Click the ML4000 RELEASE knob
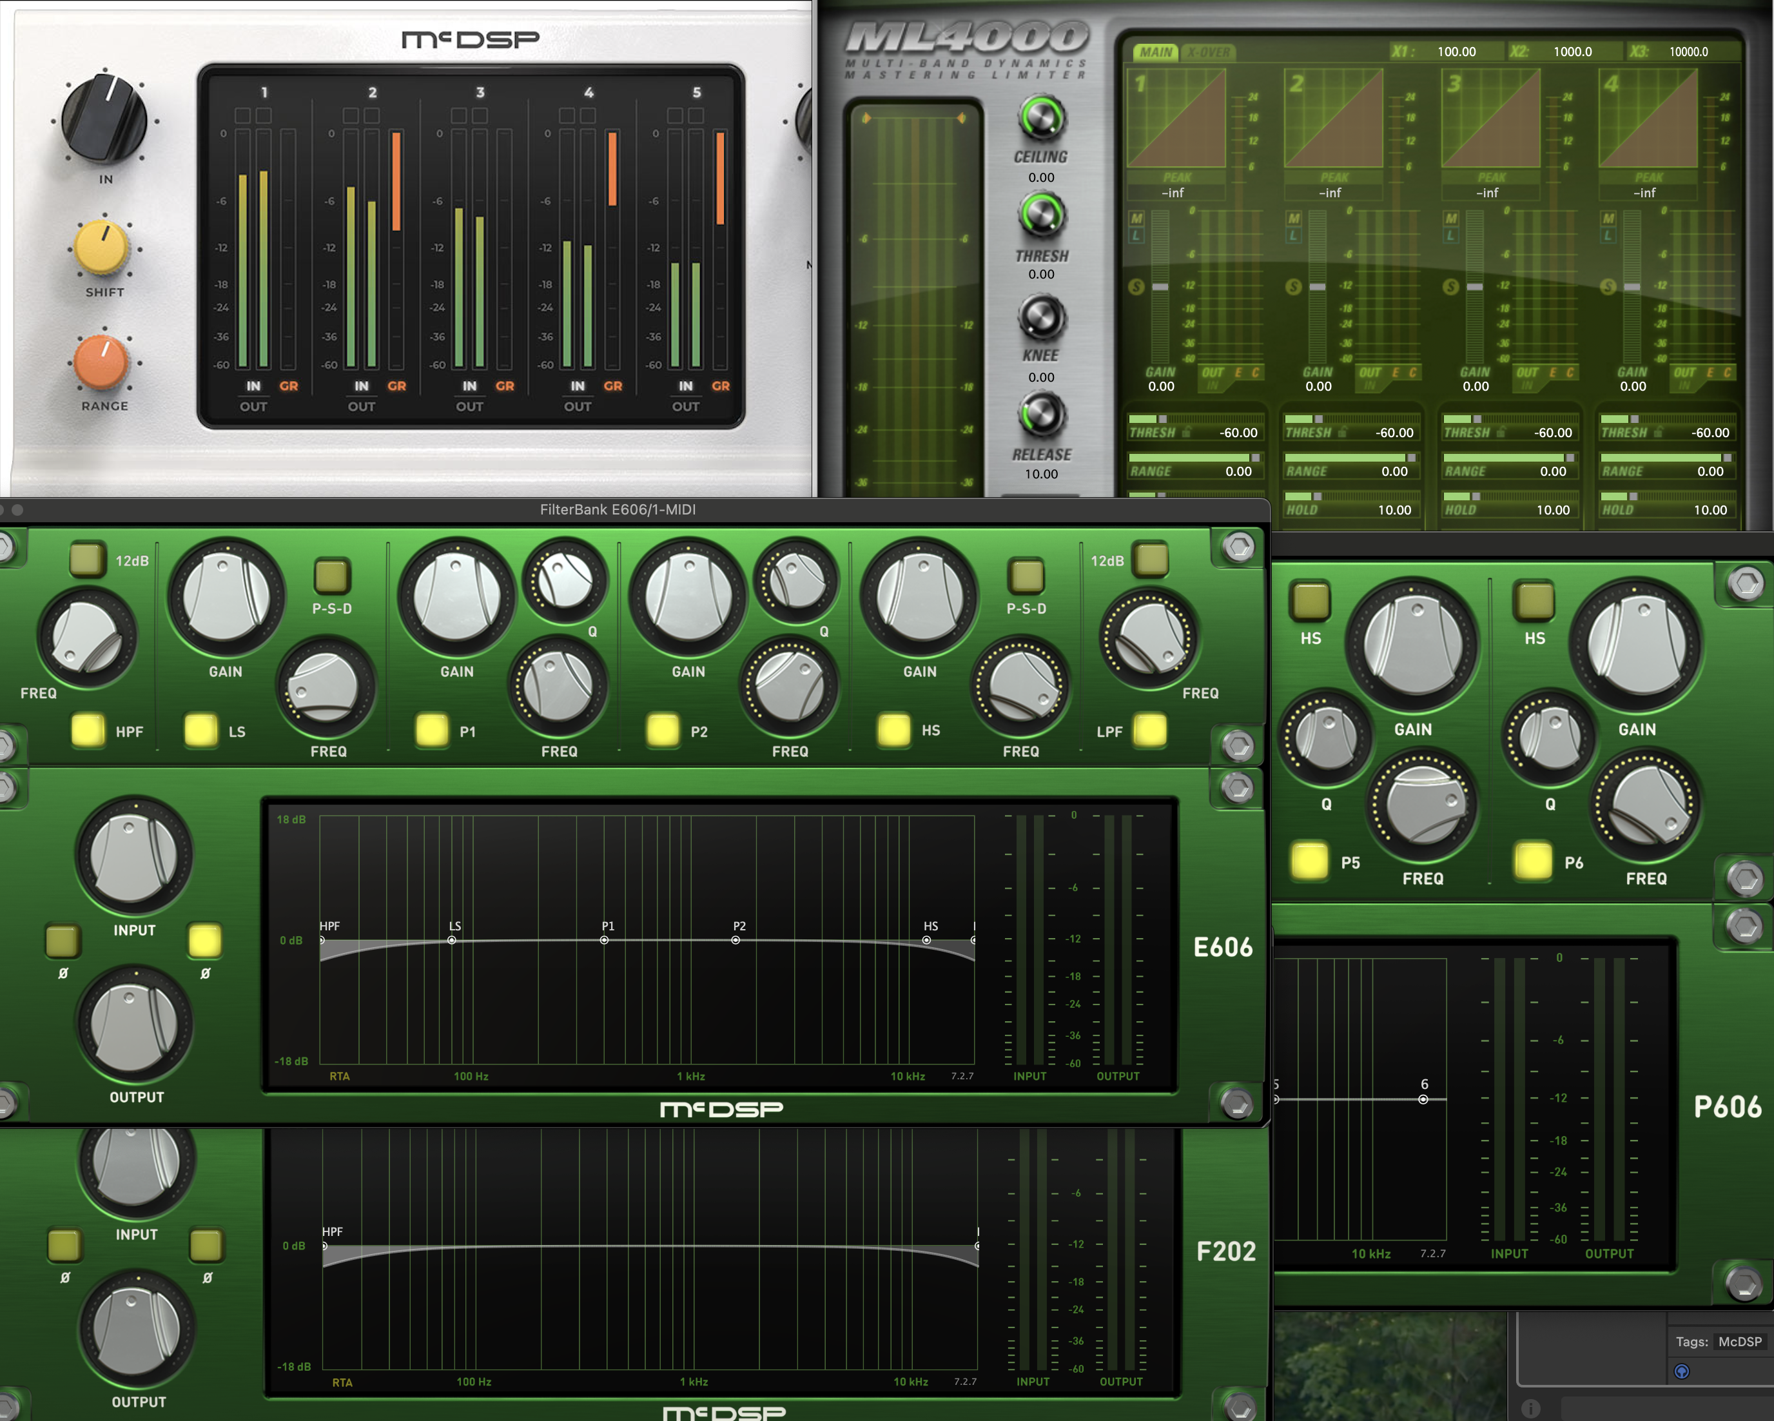 pos(1042,415)
